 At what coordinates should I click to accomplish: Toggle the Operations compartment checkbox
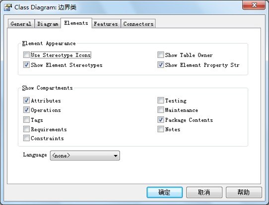[x=26, y=110]
